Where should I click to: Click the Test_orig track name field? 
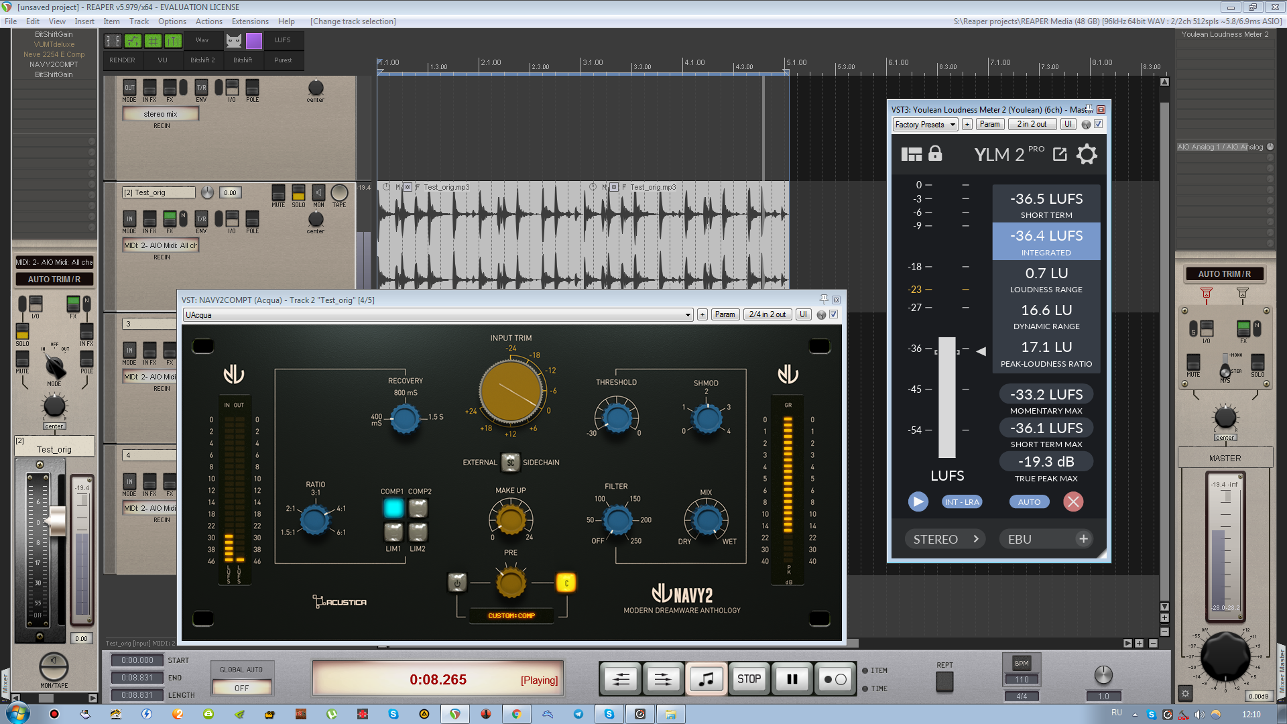158,192
